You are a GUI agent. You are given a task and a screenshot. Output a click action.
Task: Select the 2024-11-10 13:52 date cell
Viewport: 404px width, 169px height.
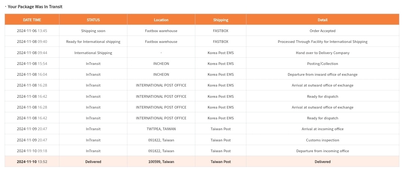tap(32, 162)
